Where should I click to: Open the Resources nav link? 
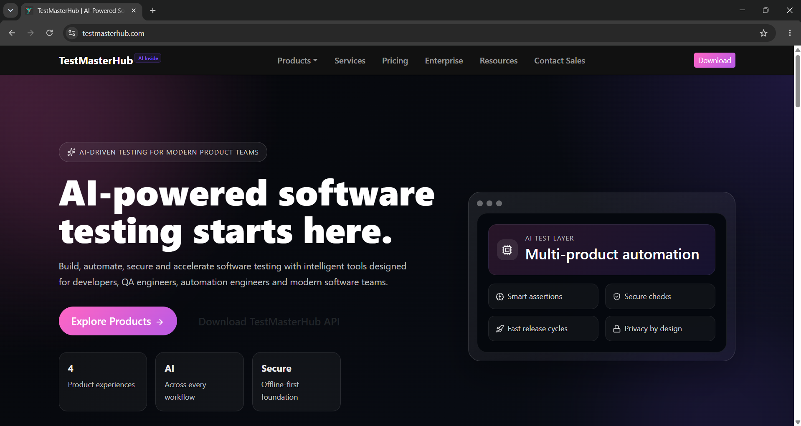point(499,61)
